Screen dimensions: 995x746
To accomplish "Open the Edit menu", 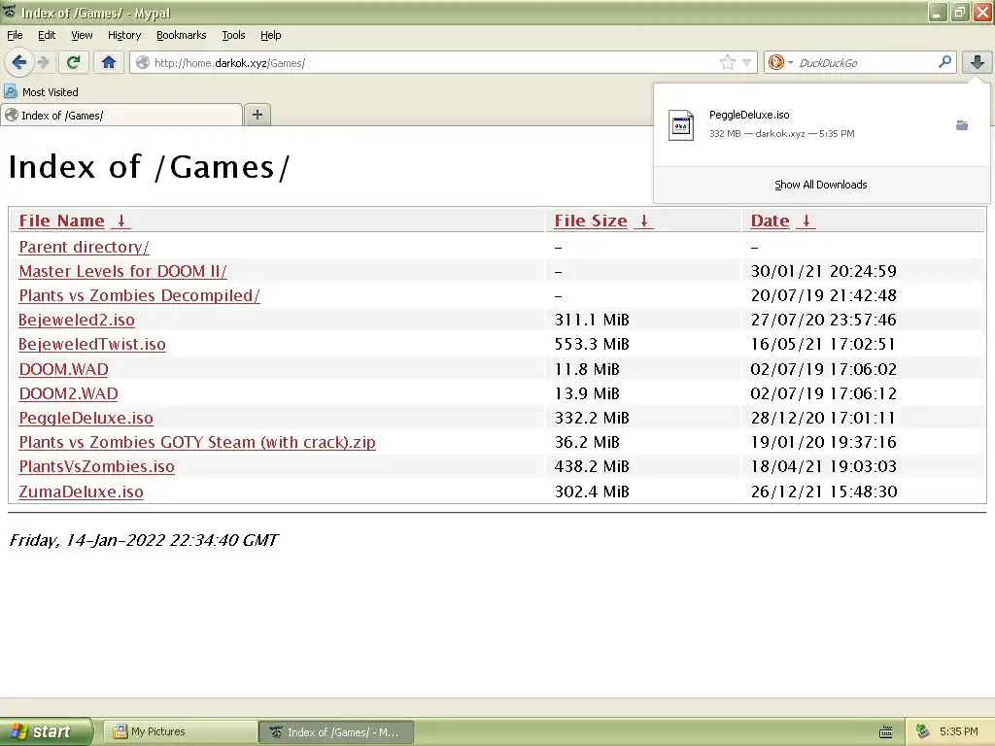I will (47, 35).
